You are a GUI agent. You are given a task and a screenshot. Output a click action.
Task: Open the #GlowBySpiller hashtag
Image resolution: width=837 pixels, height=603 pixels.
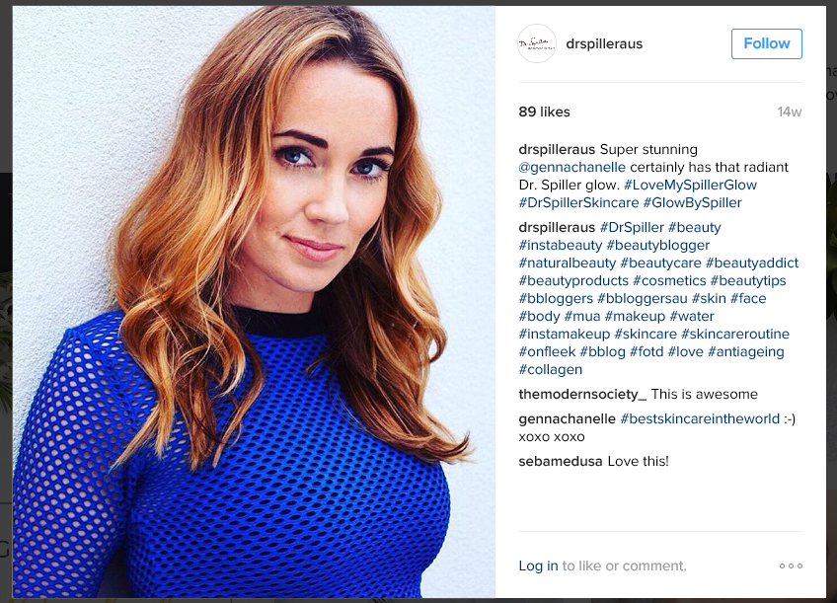(692, 202)
